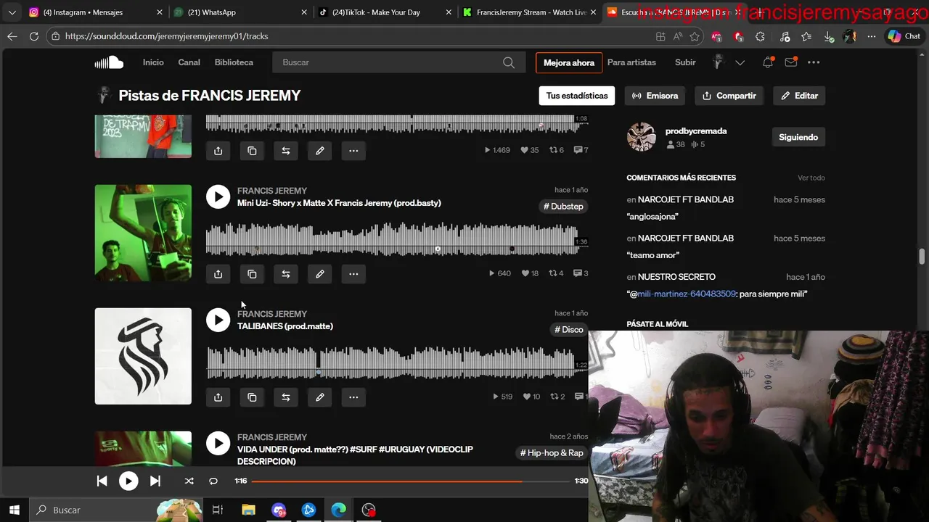Share the topmost partially visible track
Image resolution: width=929 pixels, height=522 pixels.
click(218, 151)
